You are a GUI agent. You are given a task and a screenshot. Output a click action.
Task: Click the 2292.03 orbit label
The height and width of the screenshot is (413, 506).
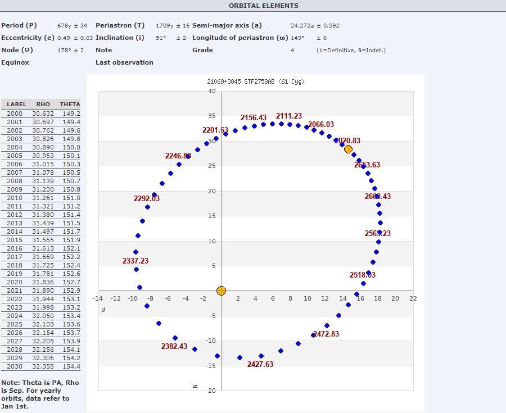pos(147,198)
